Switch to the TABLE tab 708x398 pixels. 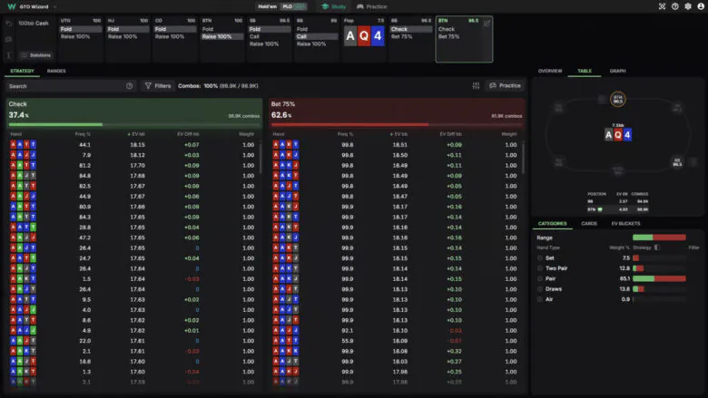[585, 71]
